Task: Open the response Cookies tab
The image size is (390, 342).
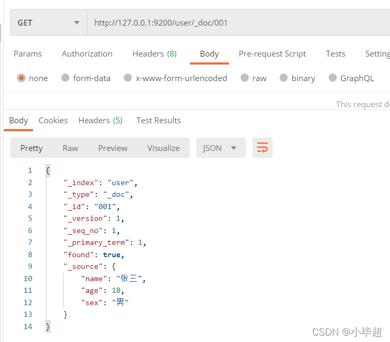Action: pyautogui.click(x=53, y=121)
